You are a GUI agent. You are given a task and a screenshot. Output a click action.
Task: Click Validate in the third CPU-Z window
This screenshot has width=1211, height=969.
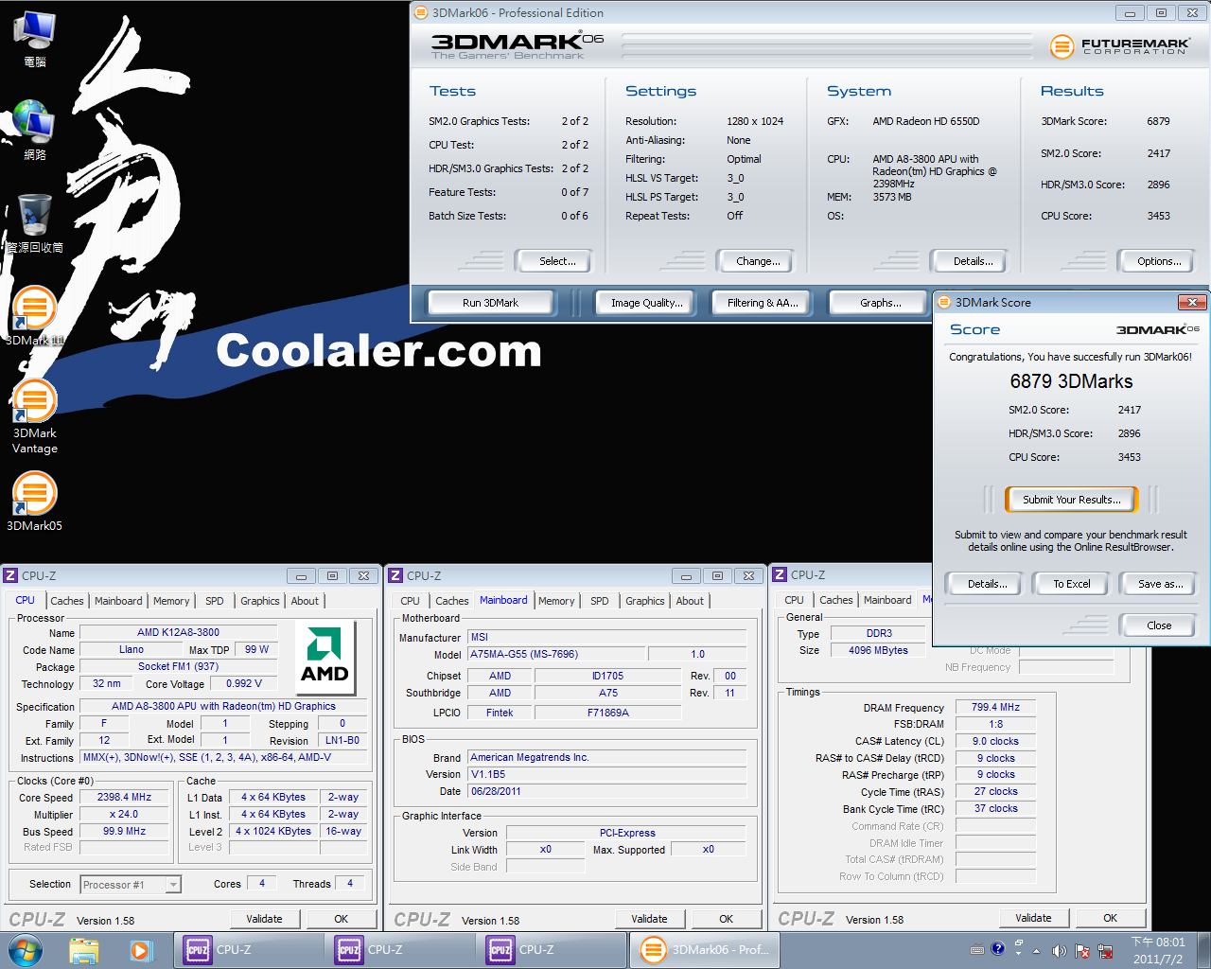point(1033,918)
